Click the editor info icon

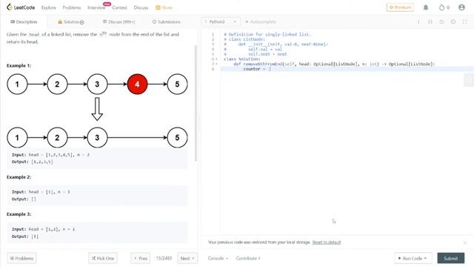coord(418,22)
